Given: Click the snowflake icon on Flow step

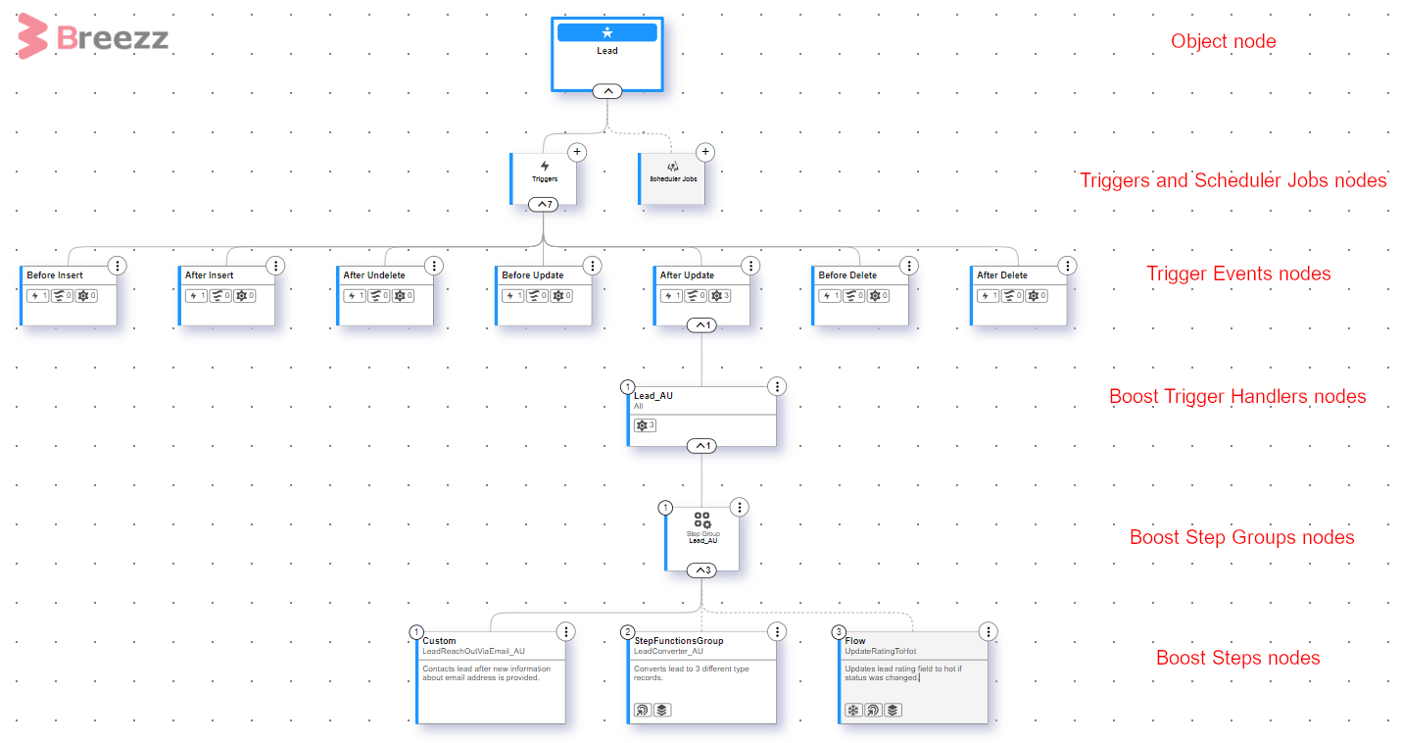Looking at the screenshot, I should click(852, 710).
